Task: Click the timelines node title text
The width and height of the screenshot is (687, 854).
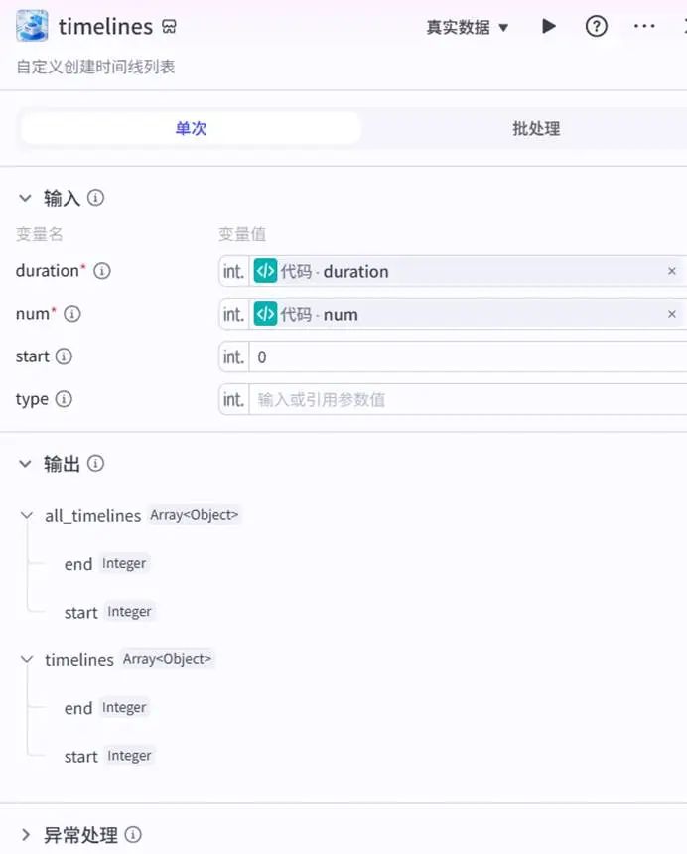Action: coord(105,26)
